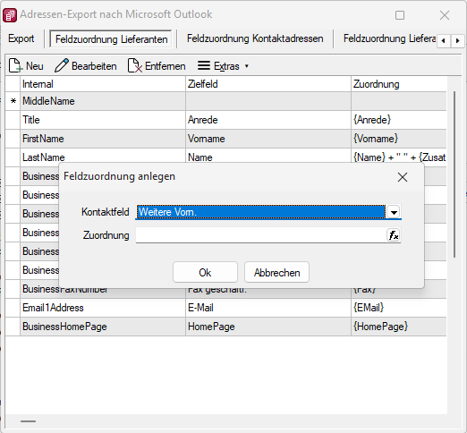Click into the Zuordnung input field
Screen dimensions: 467x433
point(261,235)
